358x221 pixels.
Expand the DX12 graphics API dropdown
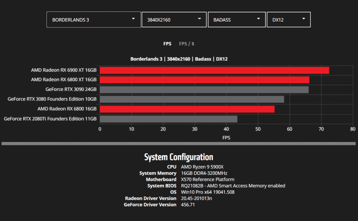pyautogui.click(x=288, y=20)
